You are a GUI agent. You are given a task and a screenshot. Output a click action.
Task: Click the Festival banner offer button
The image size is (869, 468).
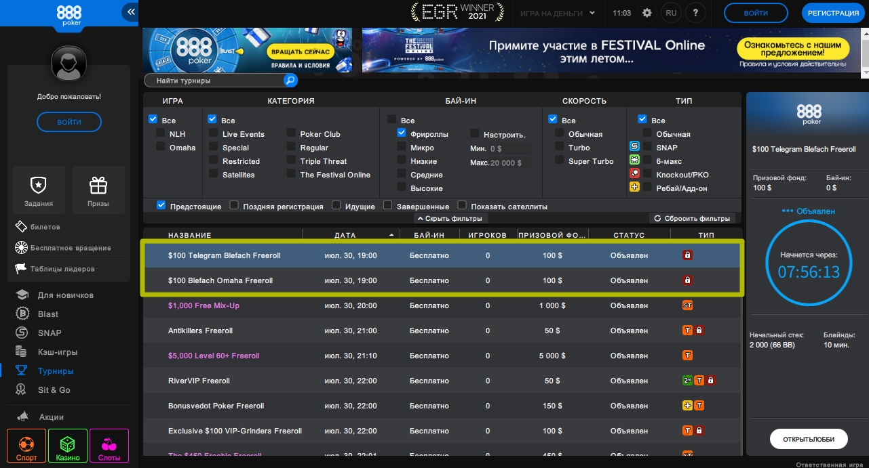tap(793, 47)
